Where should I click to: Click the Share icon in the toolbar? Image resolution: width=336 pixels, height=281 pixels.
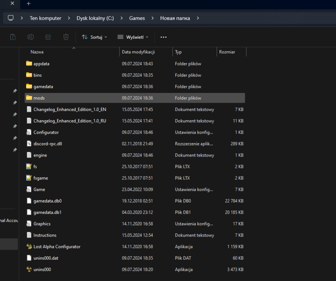coord(48,37)
